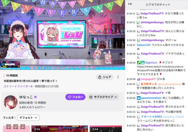
Task: Collapse the video chat panel arrow icon
Action: point(130,4)
